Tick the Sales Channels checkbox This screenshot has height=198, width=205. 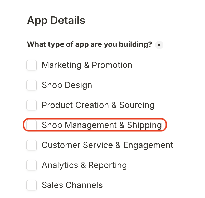click(32, 185)
